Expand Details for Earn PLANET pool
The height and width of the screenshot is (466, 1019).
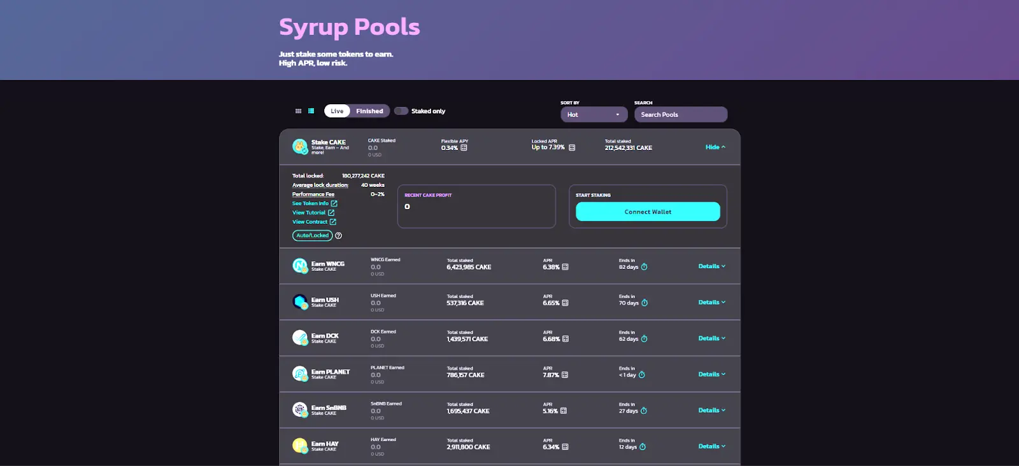coord(712,374)
